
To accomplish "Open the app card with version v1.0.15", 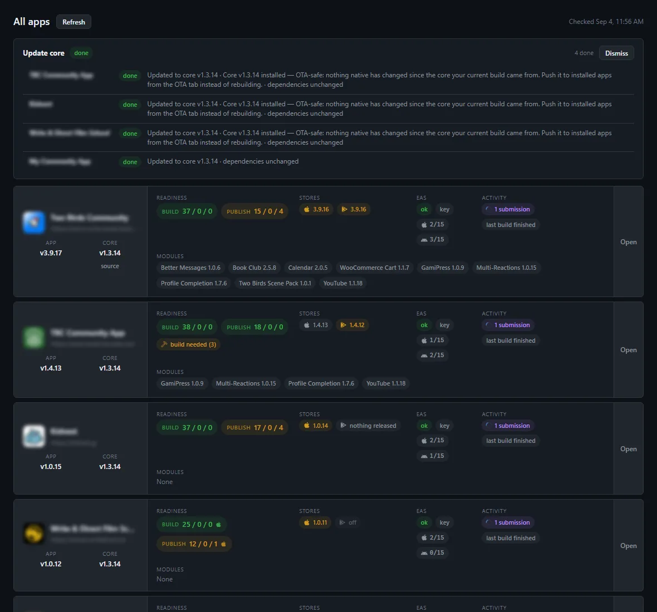I will tap(628, 449).
